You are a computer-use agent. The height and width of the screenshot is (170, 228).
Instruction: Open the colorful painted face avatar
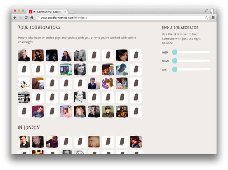[x=66, y=112]
